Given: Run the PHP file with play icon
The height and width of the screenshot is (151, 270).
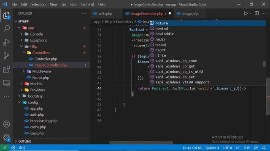Looking at the screenshot, I should click(x=246, y=13).
